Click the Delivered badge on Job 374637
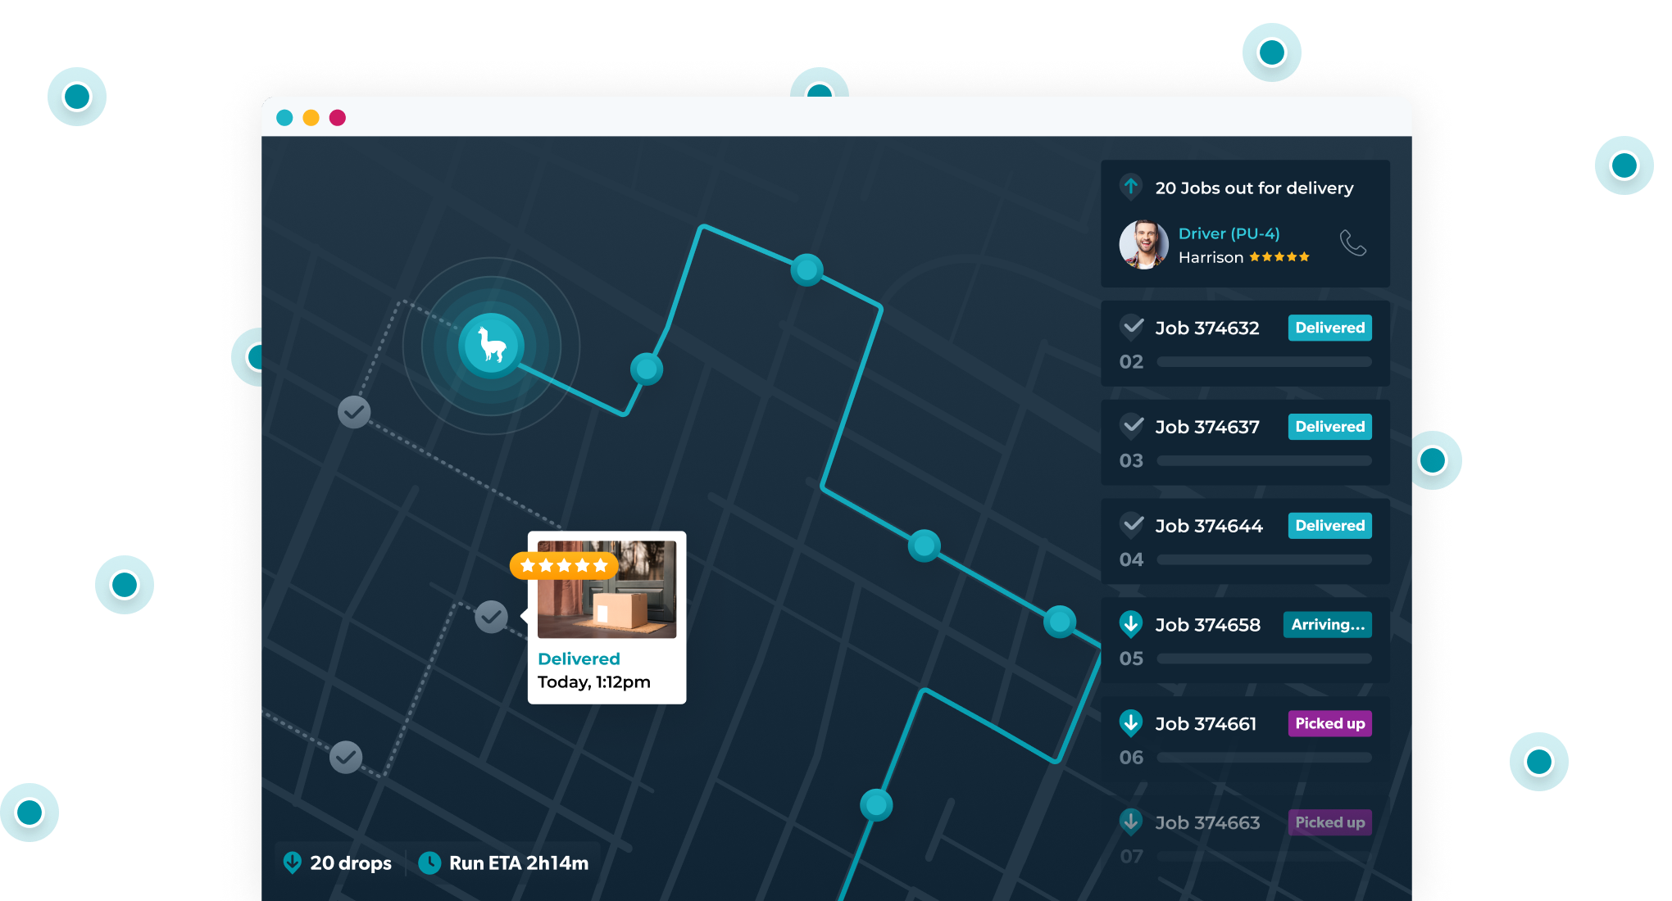This screenshot has width=1672, height=901. (1329, 426)
